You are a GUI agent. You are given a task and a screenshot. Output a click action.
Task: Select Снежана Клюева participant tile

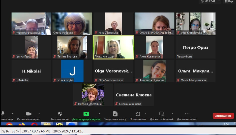coord(134,95)
